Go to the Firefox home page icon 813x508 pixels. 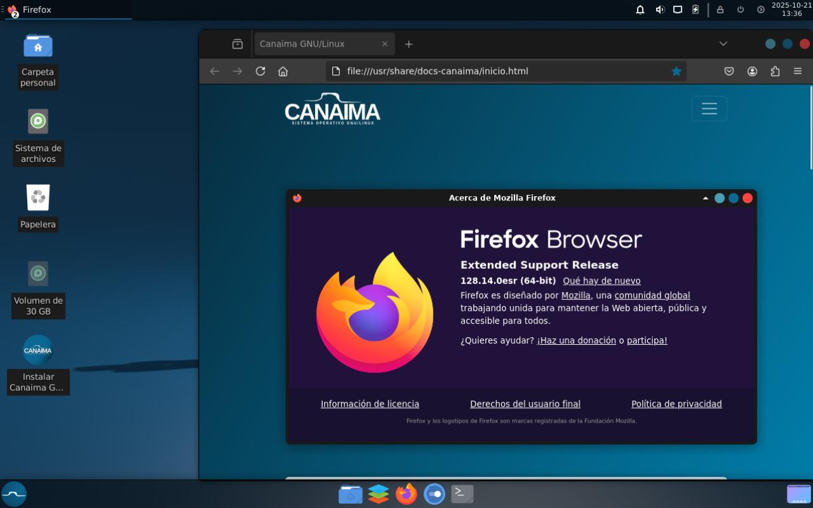(283, 71)
